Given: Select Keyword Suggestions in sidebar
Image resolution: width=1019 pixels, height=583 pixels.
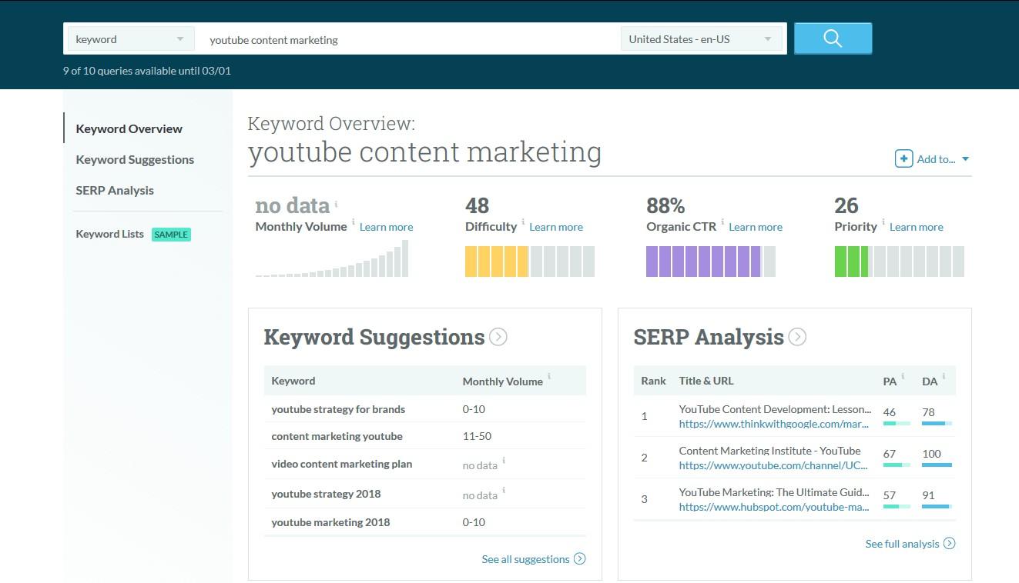Looking at the screenshot, I should [x=135, y=159].
